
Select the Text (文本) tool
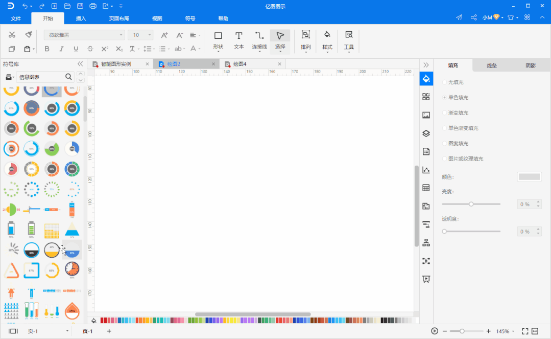click(x=238, y=40)
